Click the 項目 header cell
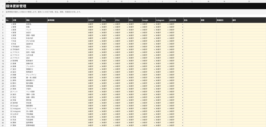Screen dimensions: 266x127 click(37, 20)
